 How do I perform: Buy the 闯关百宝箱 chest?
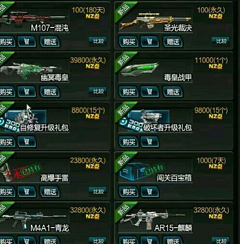point(129,192)
